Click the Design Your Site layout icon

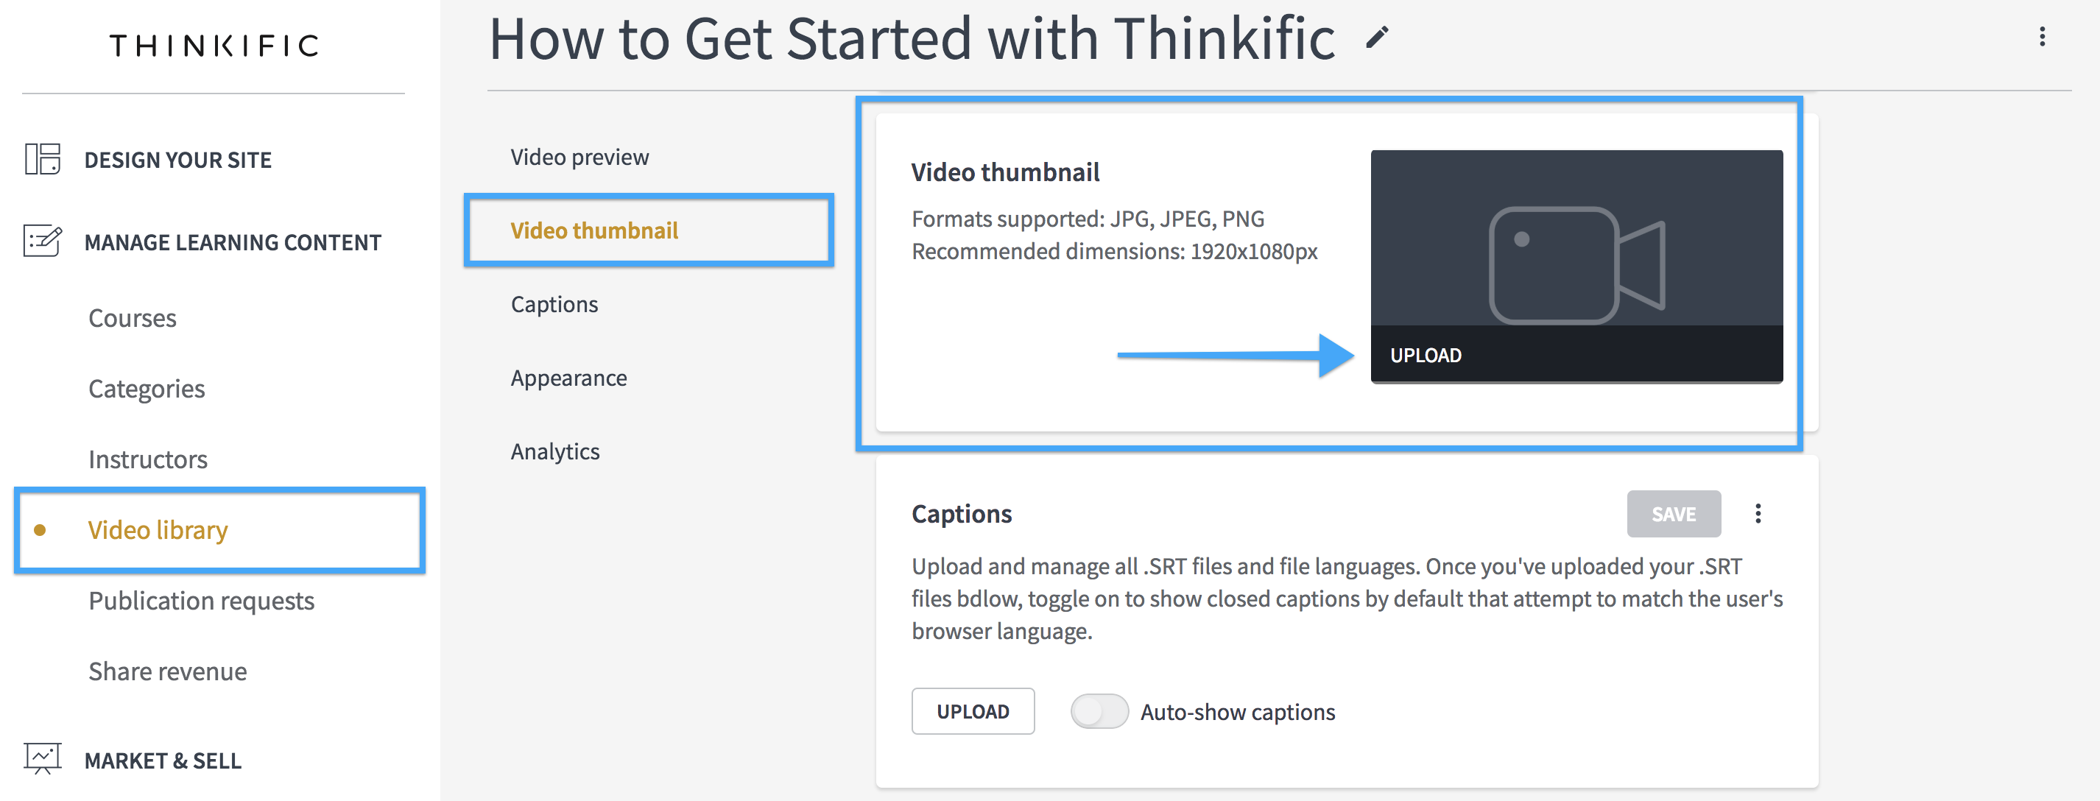pos(43,159)
